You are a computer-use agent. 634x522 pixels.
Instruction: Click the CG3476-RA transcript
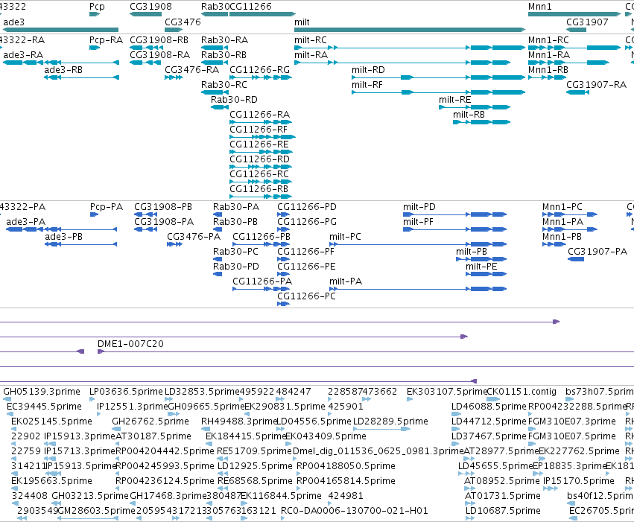pyautogui.click(x=191, y=70)
